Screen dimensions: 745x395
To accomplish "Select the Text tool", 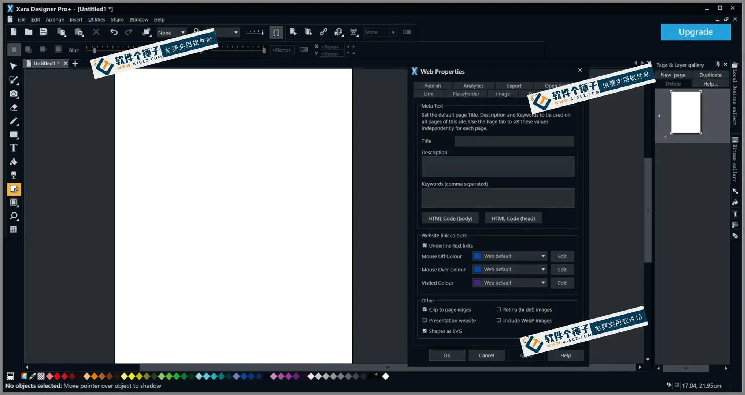I will 14,148.
